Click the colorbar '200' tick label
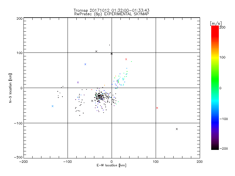 [x=222, y=27]
